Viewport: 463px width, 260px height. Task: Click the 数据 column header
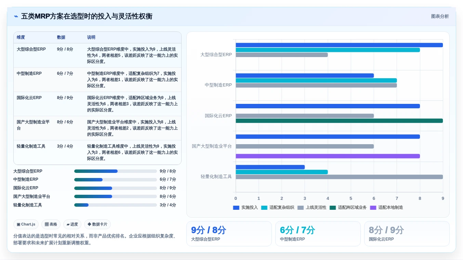[x=61, y=37]
